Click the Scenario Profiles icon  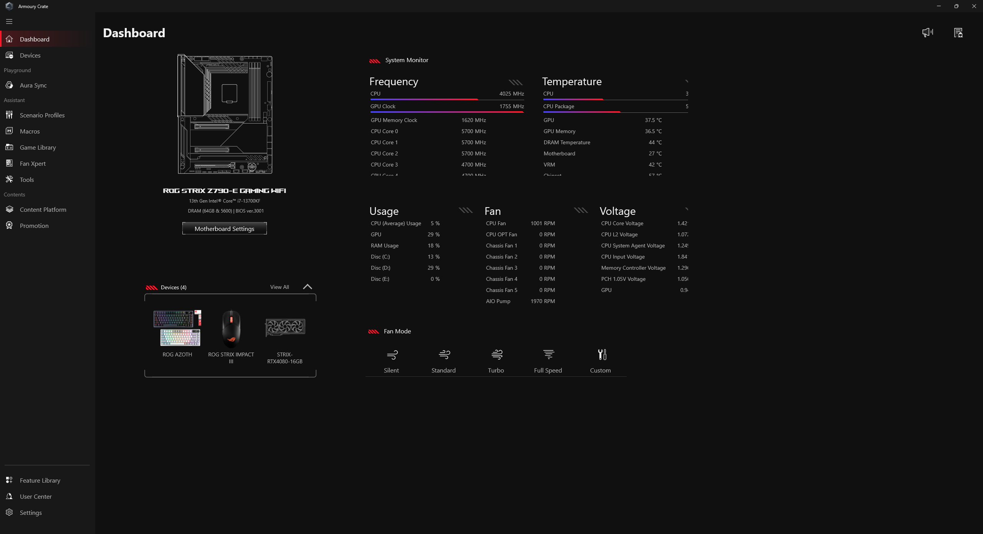pos(9,115)
